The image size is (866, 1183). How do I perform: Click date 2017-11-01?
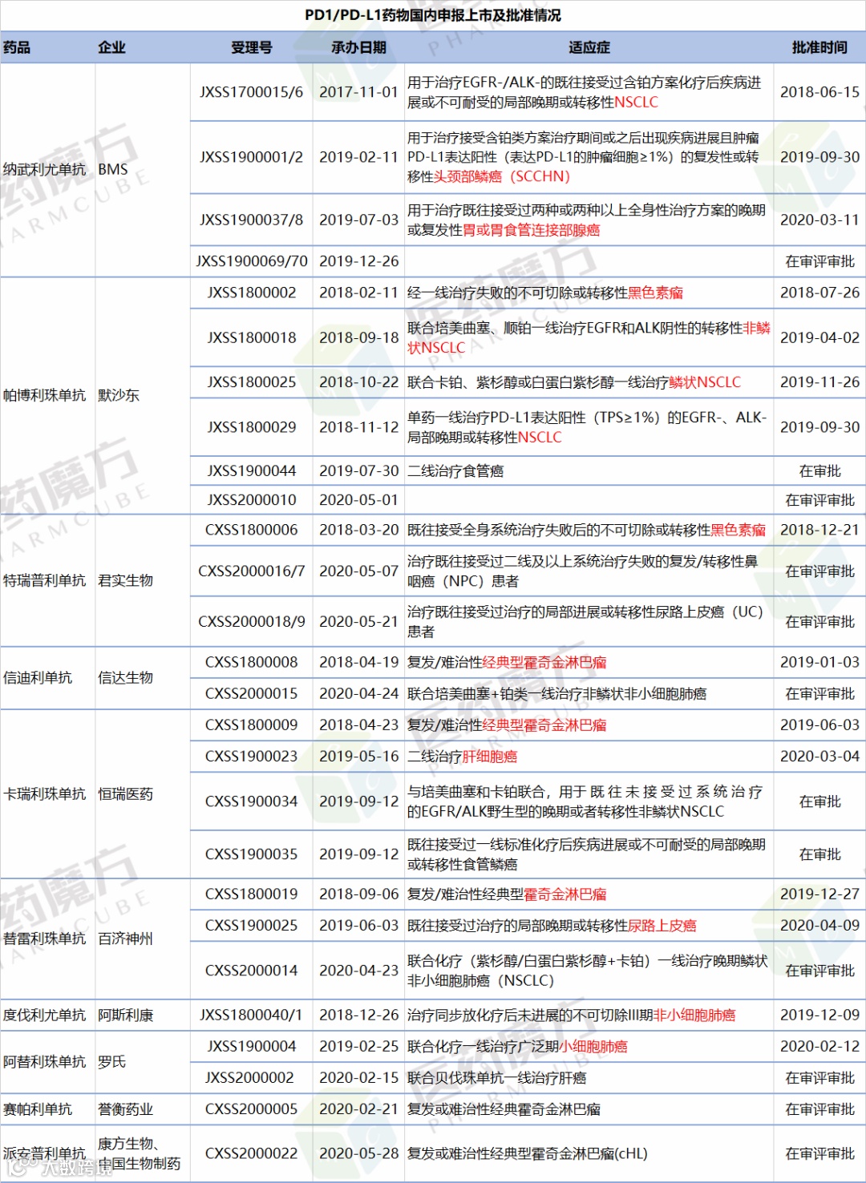[x=358, y=92]
